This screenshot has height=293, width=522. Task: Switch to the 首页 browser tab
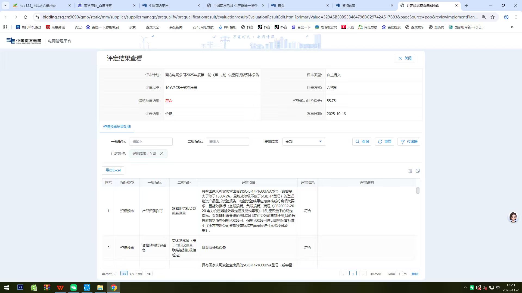coord(280,5)
